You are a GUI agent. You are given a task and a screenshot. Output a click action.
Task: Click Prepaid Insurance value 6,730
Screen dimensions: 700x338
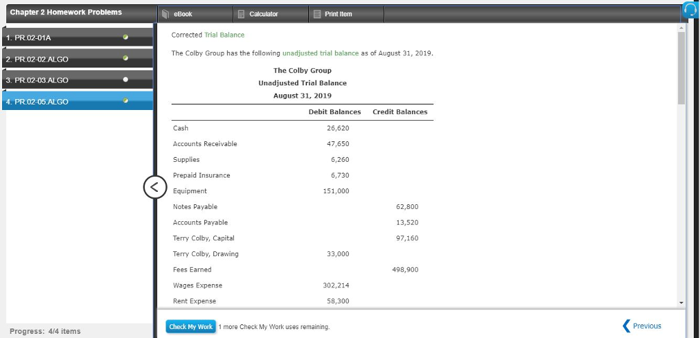(x=340, y=175)
